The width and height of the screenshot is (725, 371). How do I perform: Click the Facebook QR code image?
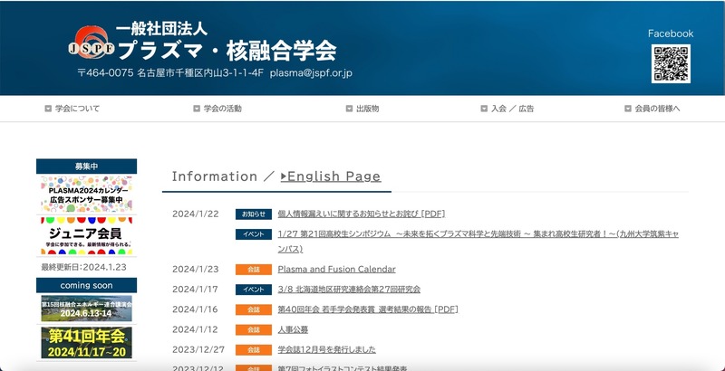click(670, 63)
